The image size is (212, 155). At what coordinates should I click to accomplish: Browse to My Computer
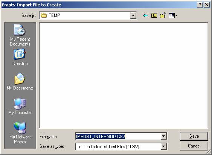coord(20,106)
